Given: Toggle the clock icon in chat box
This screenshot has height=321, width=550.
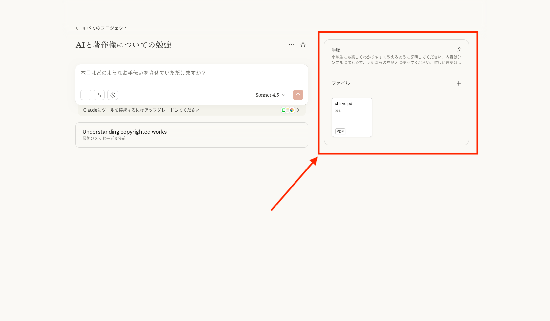Looking at the screenshot, I should click(113, 95).
